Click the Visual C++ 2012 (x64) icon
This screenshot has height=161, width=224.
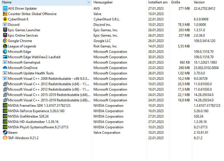[5, 84]
